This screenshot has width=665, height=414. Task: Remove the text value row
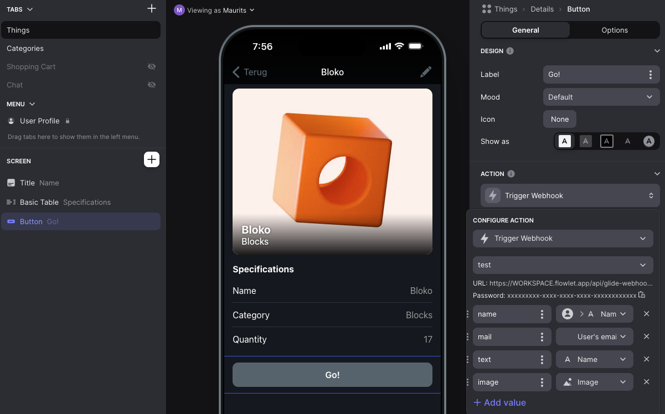coord(646,359)
